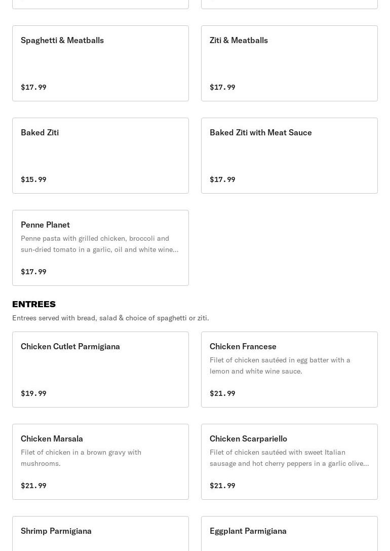This screenshot has width=390, height=551.
Task: Open the Spaghetti & Meatballs menu item
Action: coord(100,63)
